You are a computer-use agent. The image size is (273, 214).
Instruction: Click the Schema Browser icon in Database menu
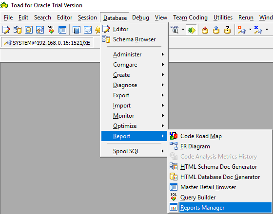coord(106,39)
